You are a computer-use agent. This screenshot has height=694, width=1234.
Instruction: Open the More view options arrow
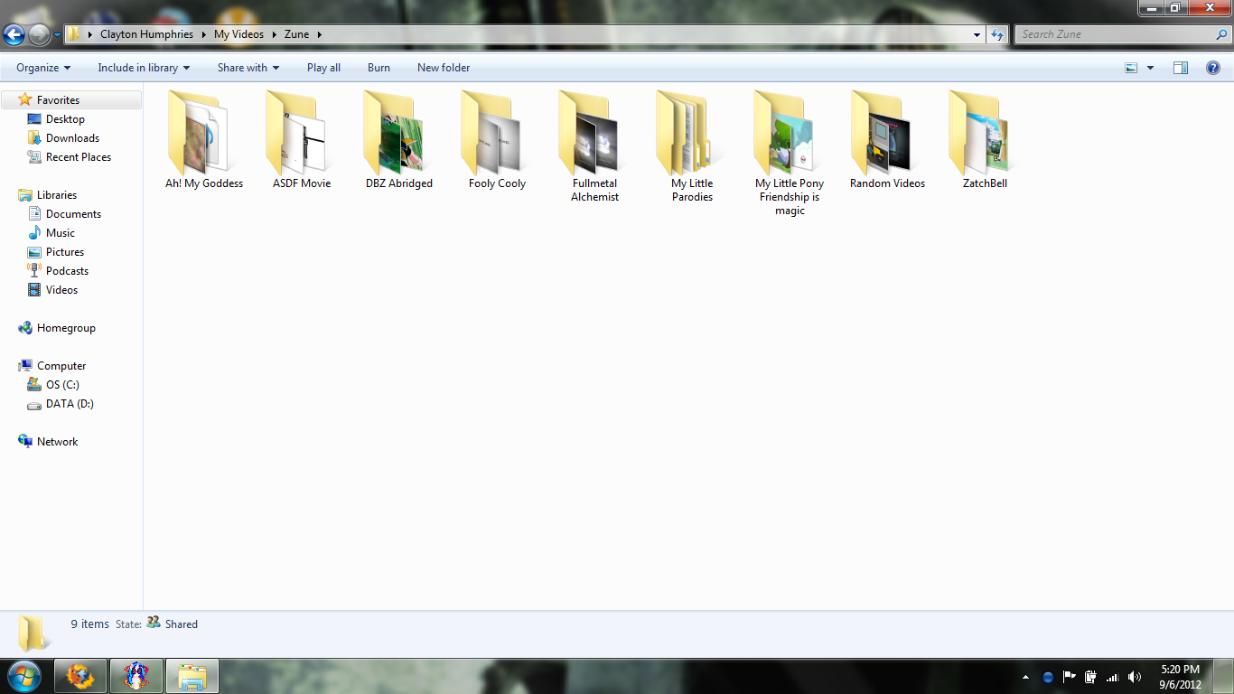1150,68
